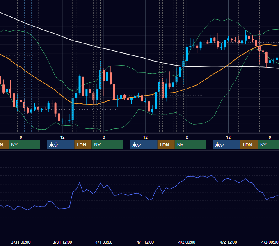
Task: Select the 東京 session block for 4/2
Action: 226,145
